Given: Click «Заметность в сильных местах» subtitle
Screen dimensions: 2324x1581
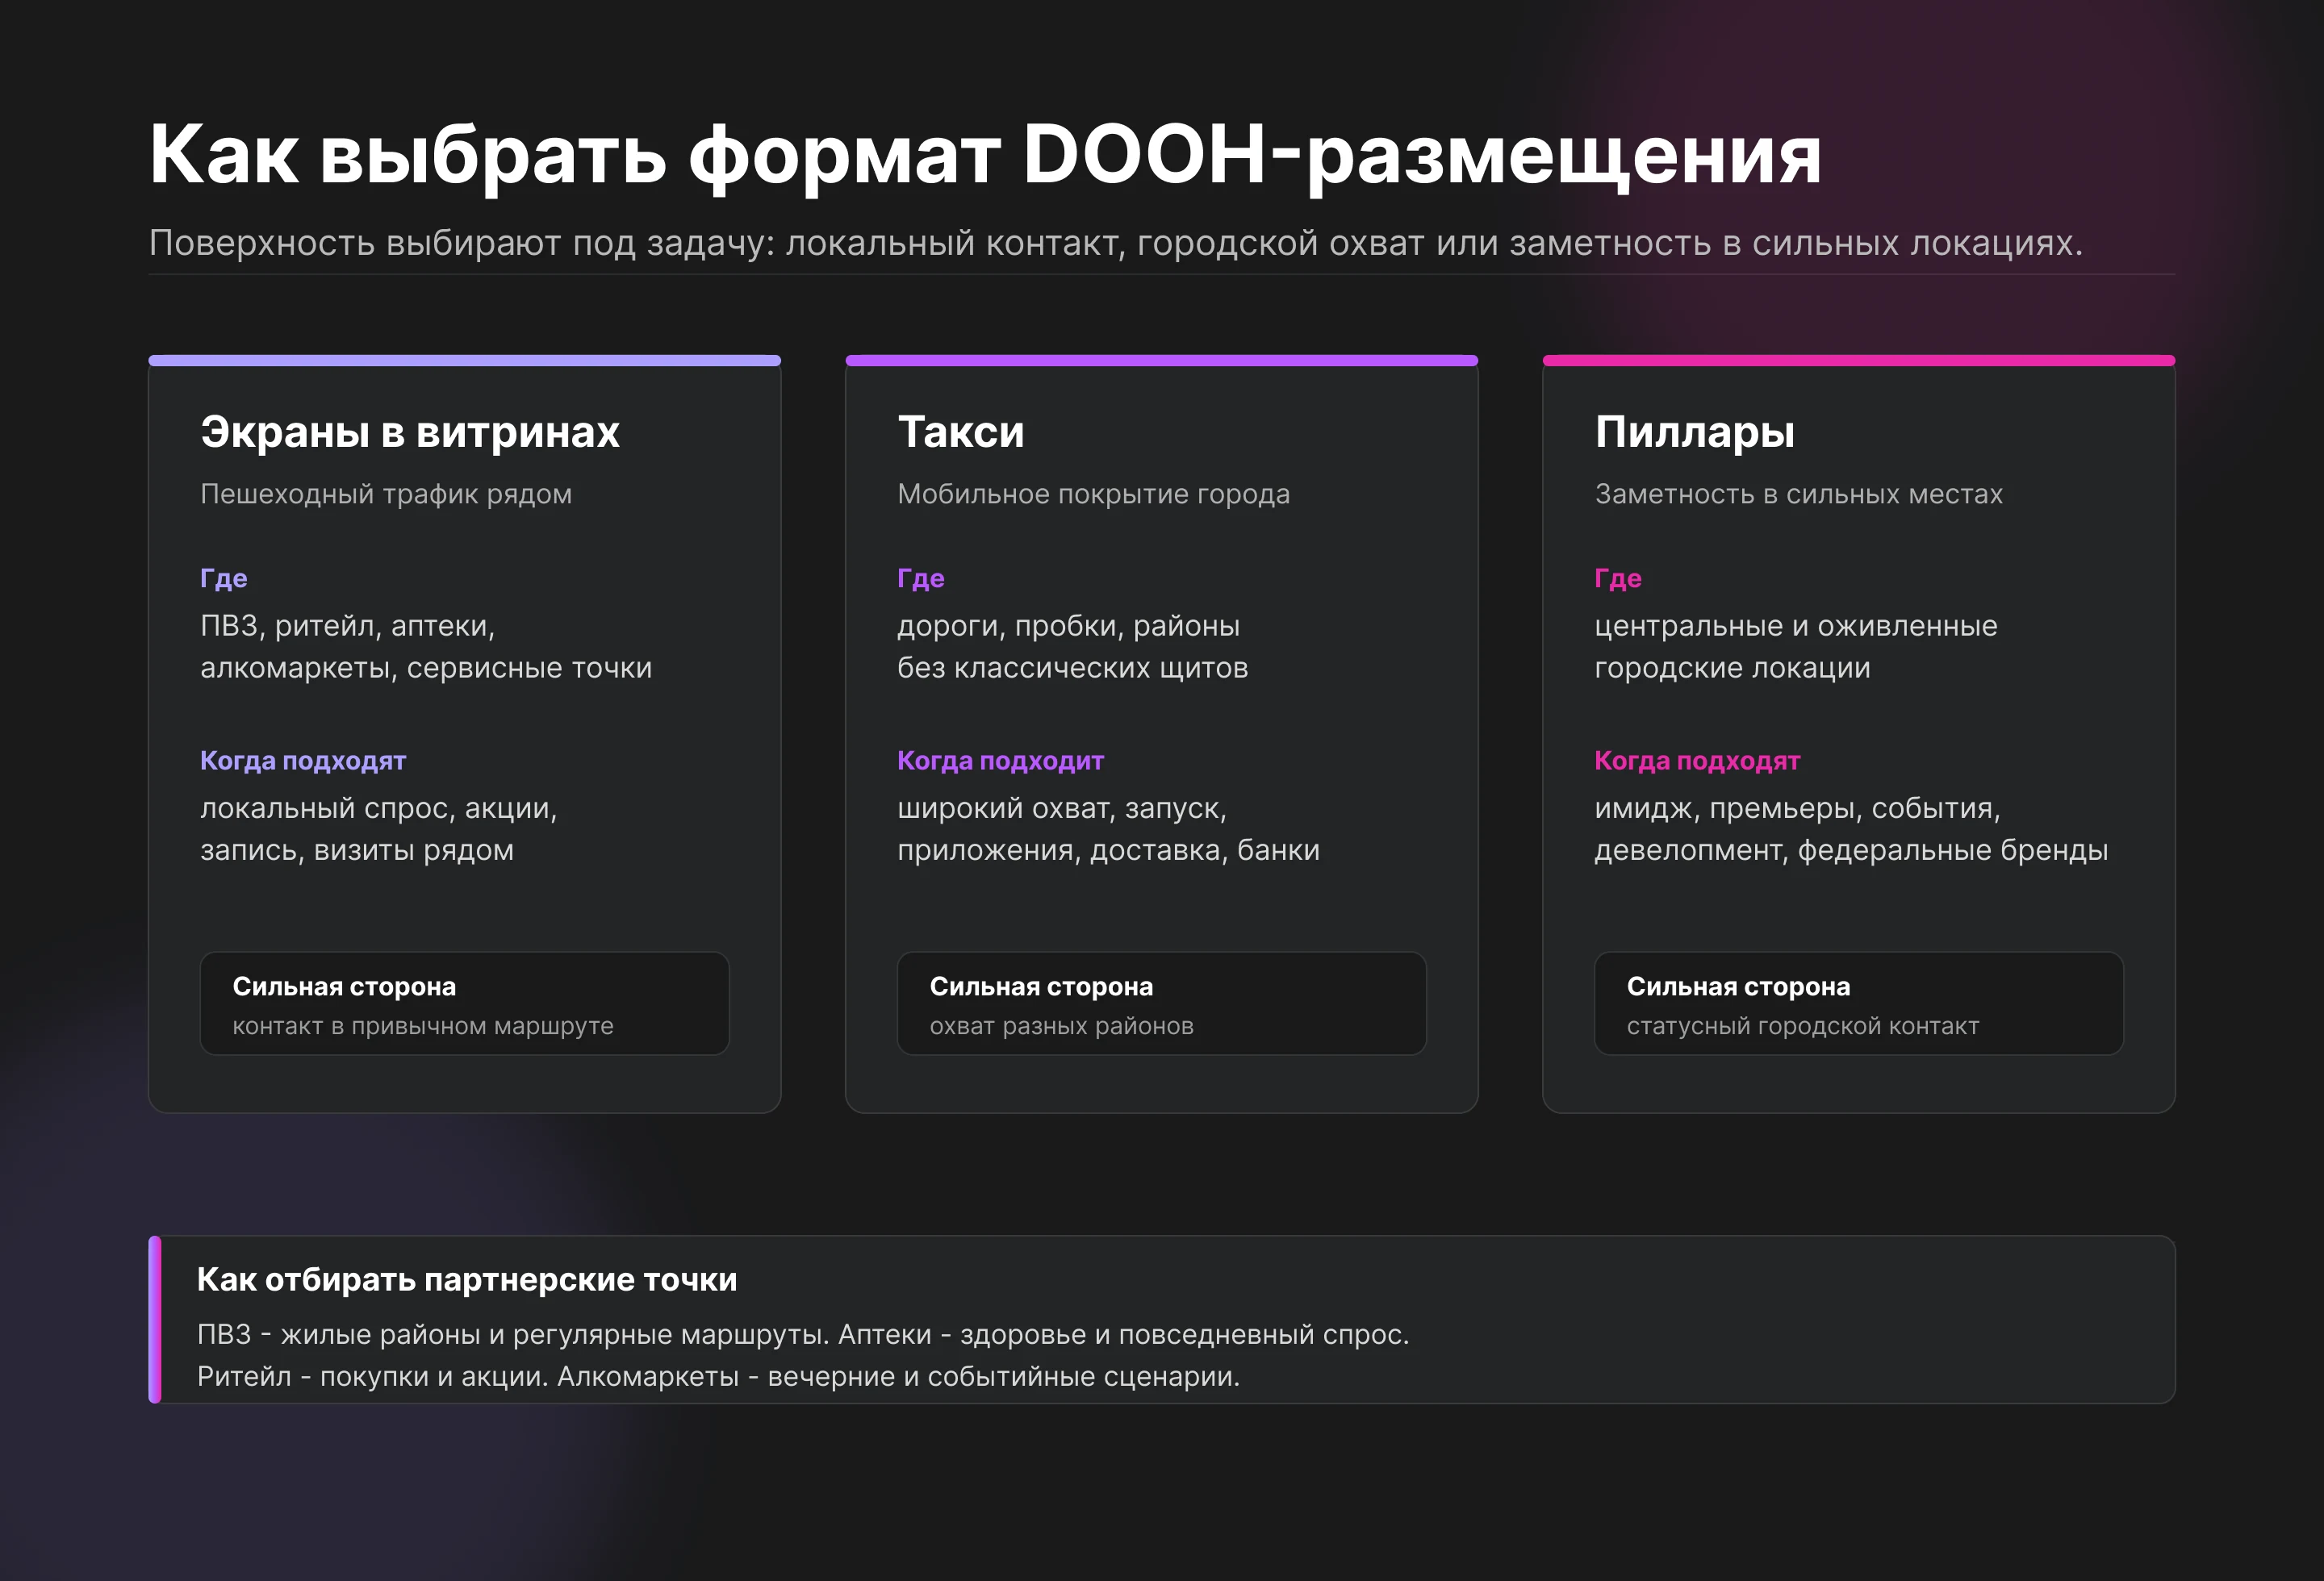Looking at the screenshot, I should click(x=1798, y=494).
